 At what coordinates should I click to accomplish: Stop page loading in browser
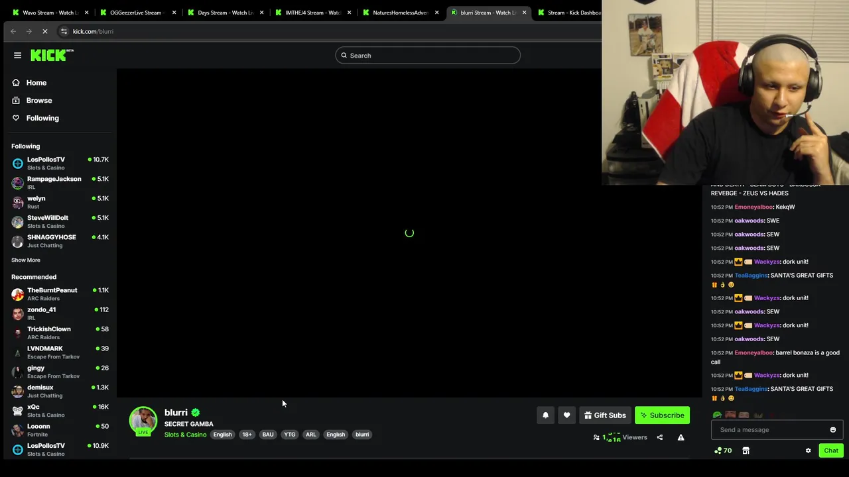44,31
